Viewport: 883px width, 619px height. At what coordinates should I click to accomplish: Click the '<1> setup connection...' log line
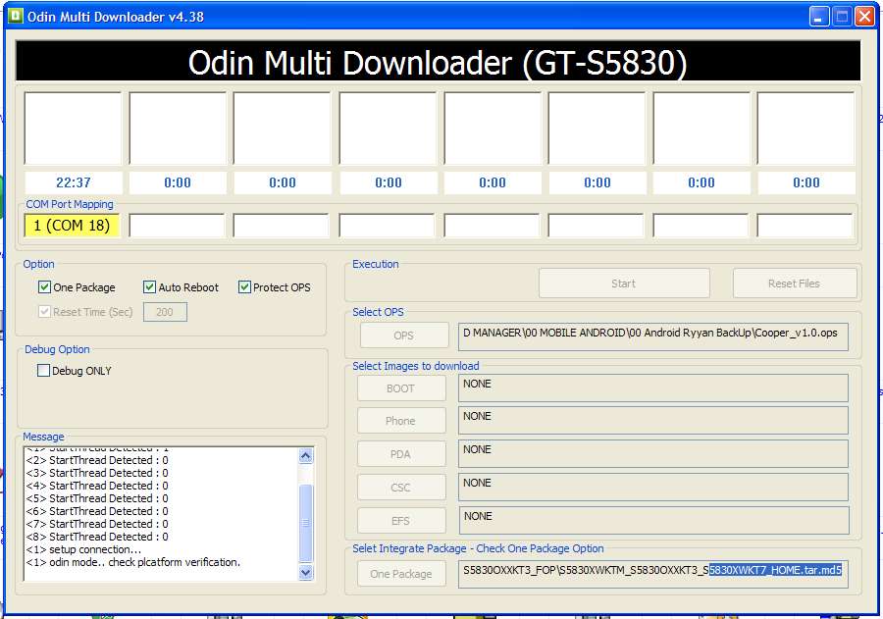83,549
